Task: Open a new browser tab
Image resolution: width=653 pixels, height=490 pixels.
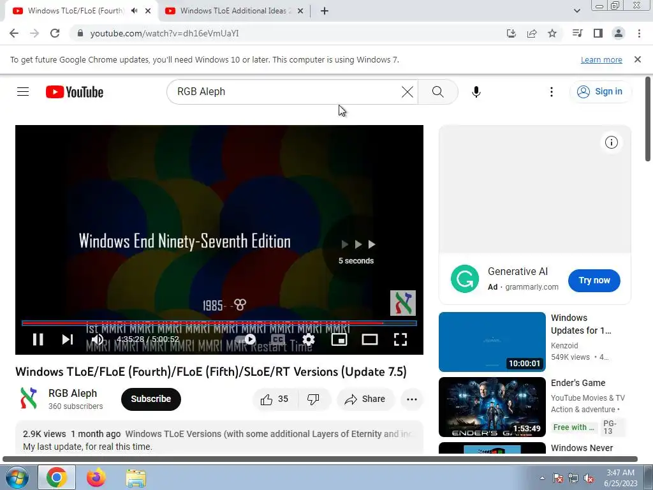Action: (x=325, y=11)
